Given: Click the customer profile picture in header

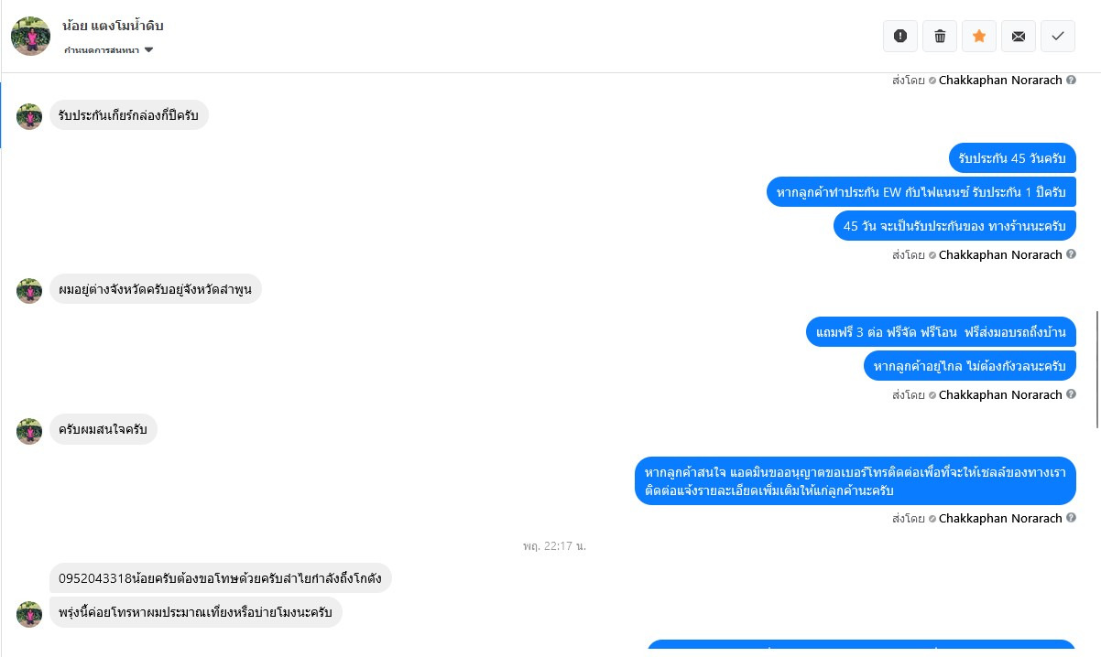Looking at the screenshot, I should coord(30,36).
